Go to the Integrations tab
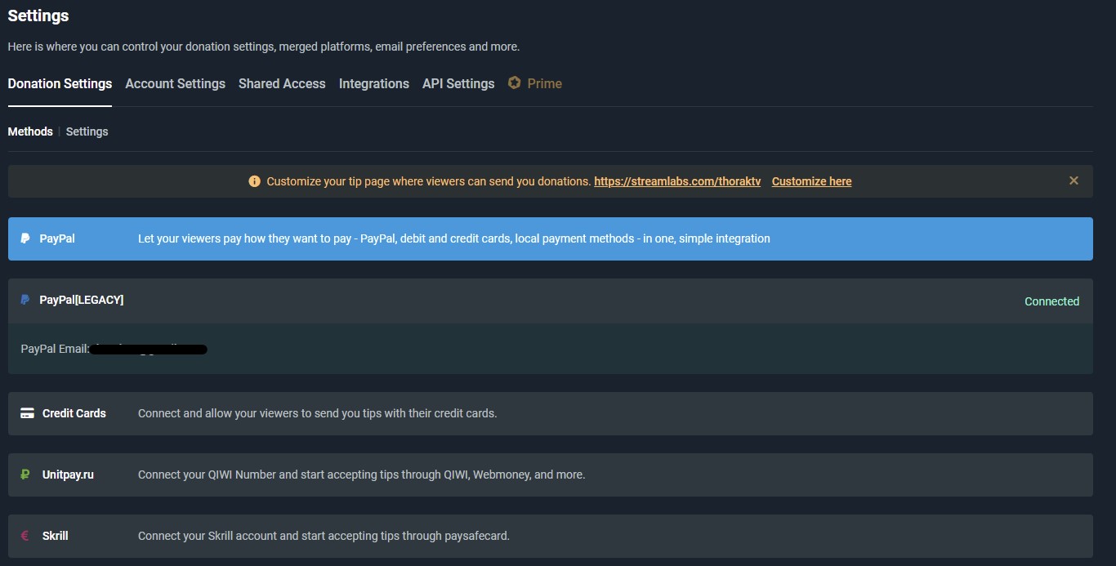This screenshot has width=1116, height=566. 373,83
